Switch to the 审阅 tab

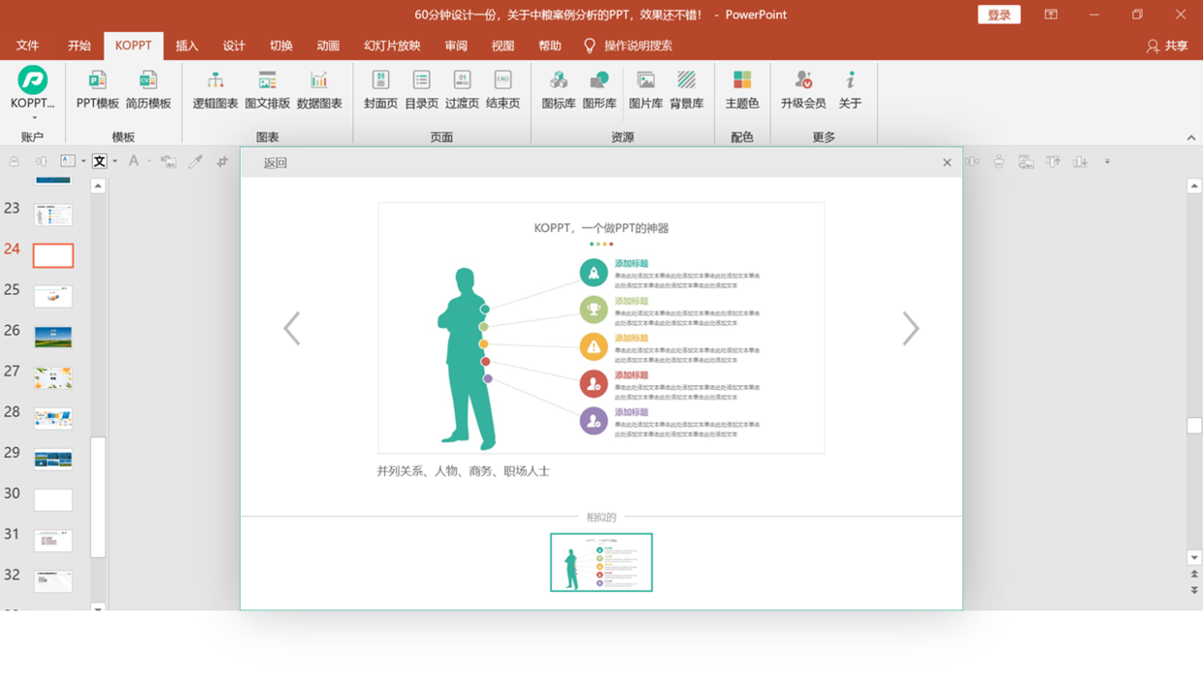coord(456,46)
